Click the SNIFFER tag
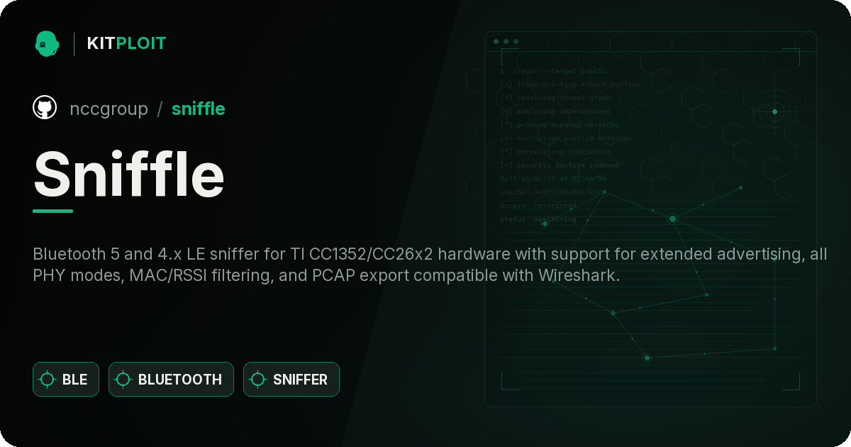The width and height of the screenshot is (851, 447). point(291,380)
